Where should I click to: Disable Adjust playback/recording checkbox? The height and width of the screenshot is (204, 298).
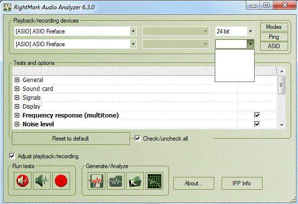click(12, 156)
